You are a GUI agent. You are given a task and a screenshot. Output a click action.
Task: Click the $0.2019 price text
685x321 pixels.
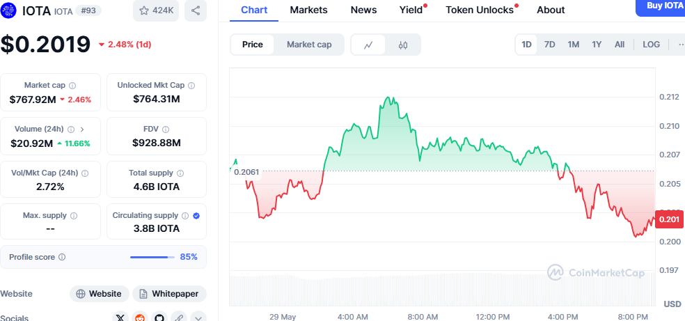(45, 44)
